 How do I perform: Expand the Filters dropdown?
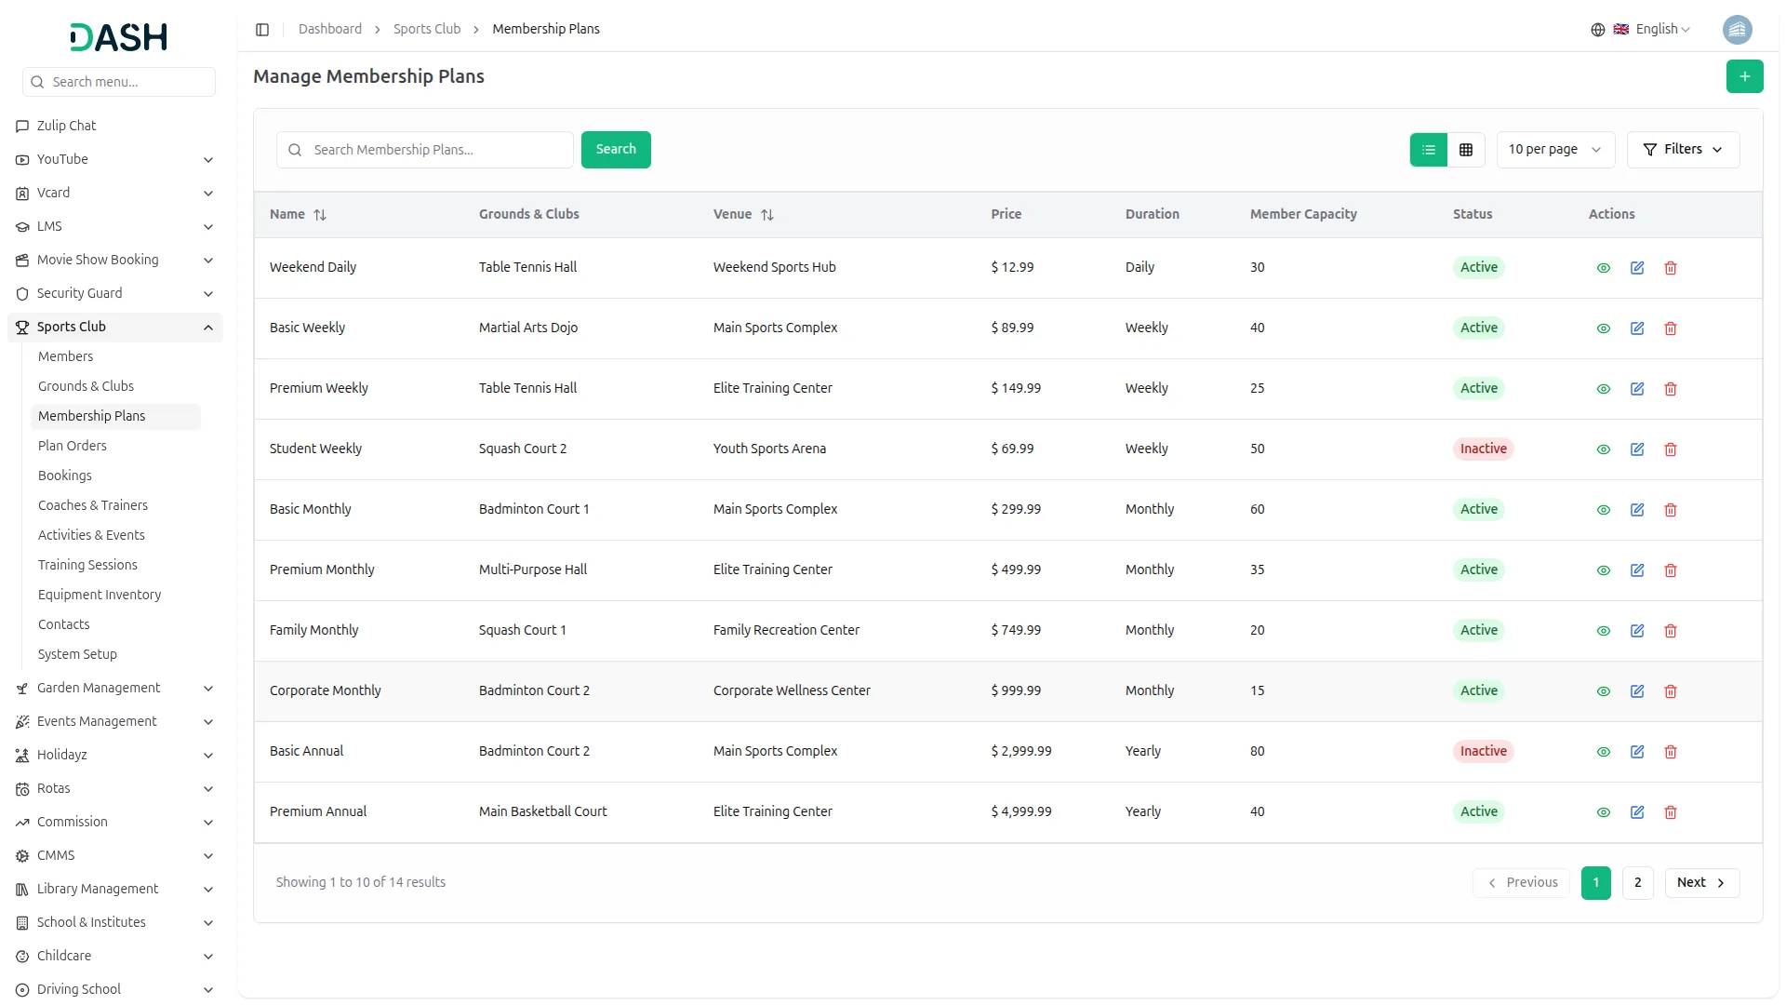pos(1683,150)
